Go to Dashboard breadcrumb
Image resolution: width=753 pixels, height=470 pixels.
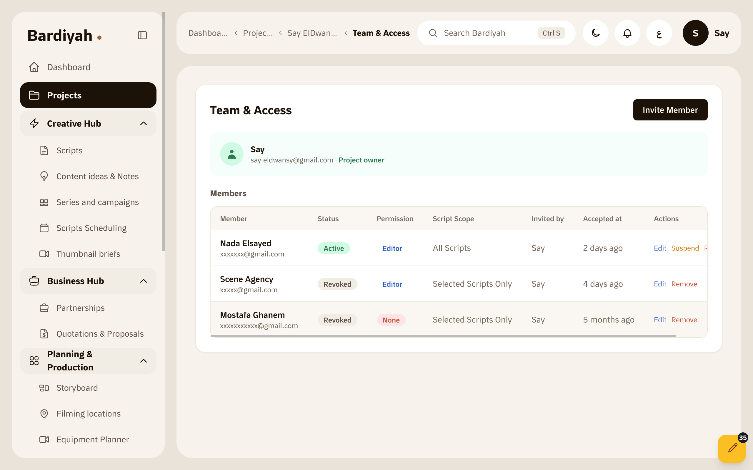coord(208,33)
